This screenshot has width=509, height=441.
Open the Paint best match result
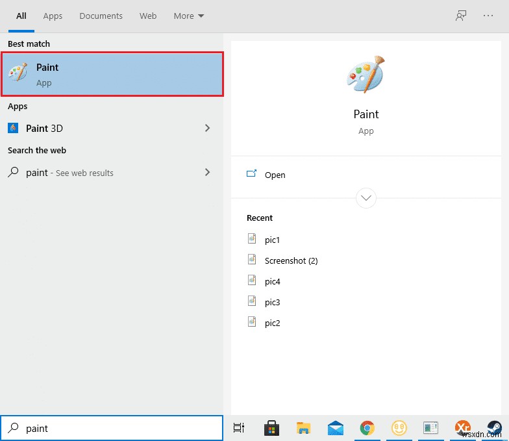point(112,74)
